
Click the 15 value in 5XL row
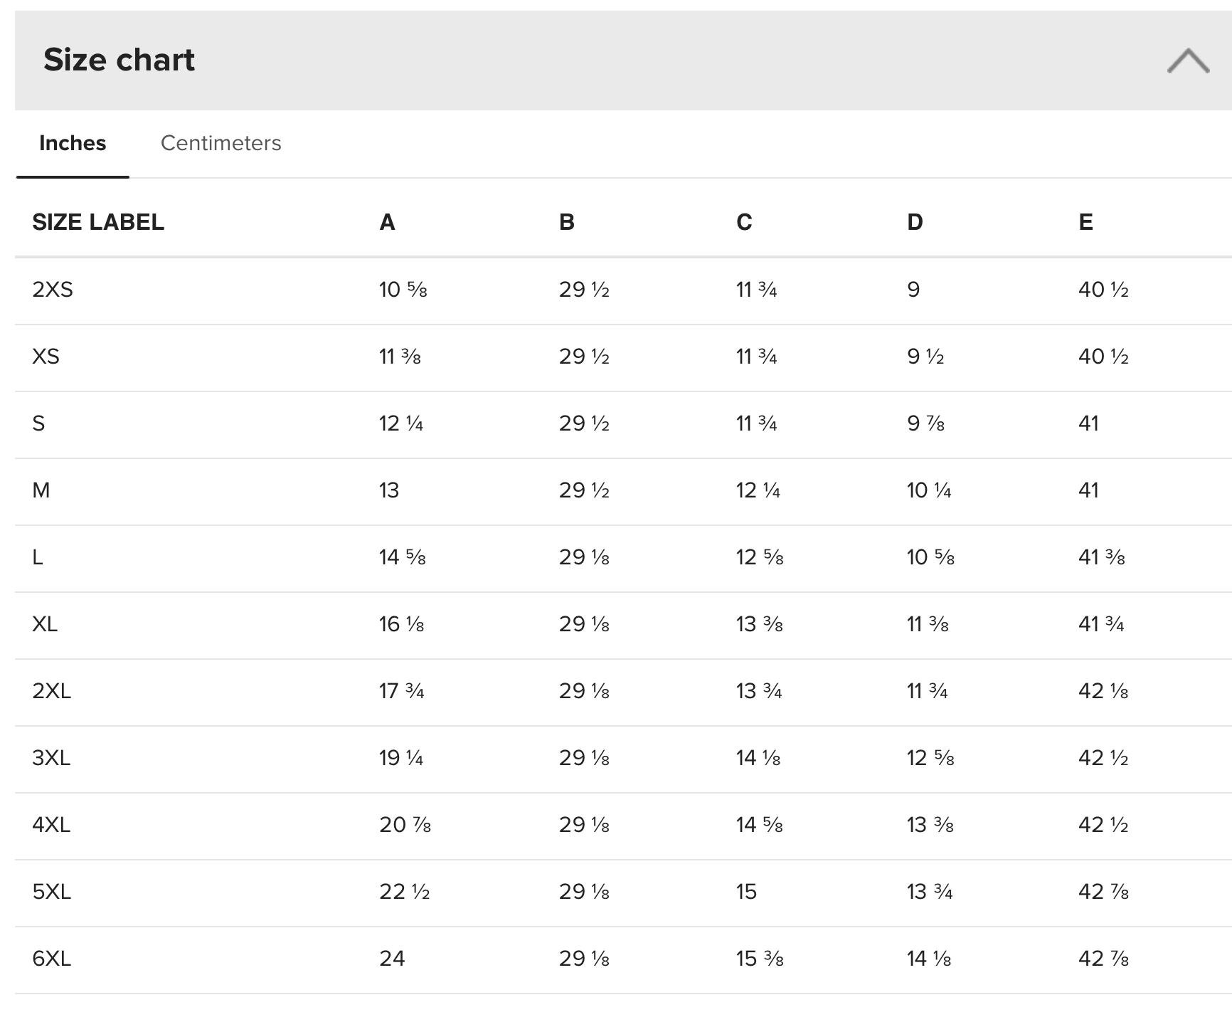point(746,892)
